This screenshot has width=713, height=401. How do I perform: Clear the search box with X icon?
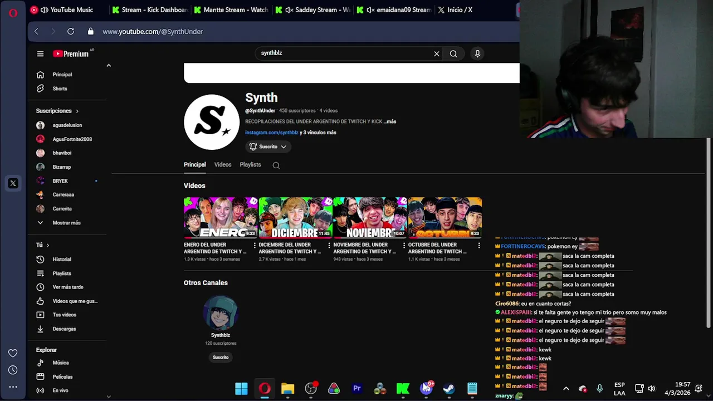(x=437, y=53)
